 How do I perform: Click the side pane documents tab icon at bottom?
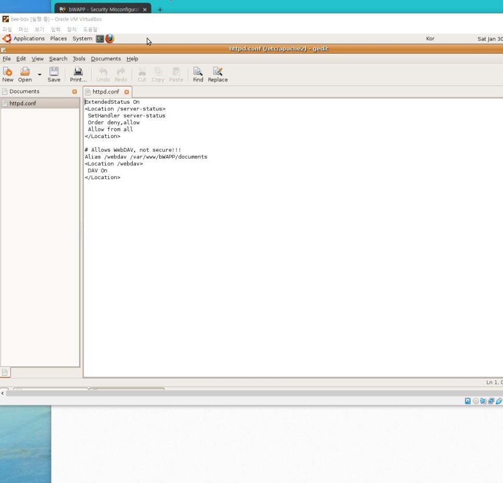tap(5, 372)
